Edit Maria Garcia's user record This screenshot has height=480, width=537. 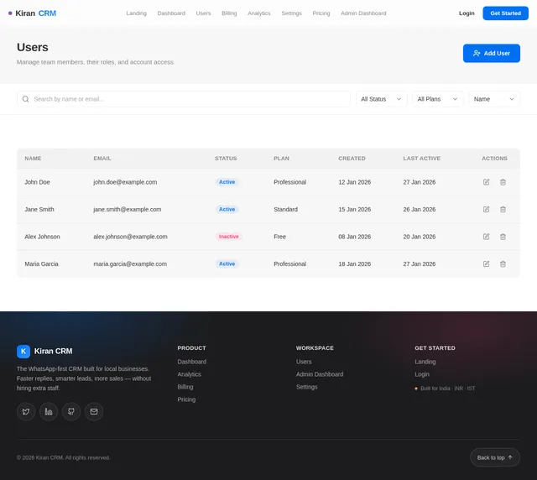[486, 263]
